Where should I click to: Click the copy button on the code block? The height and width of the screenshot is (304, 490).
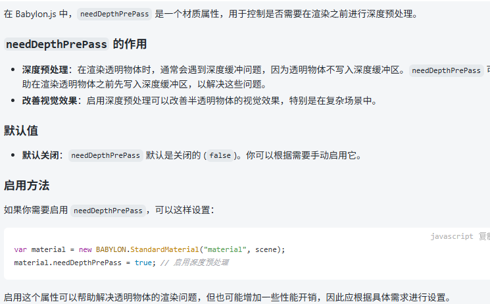(484, 236)
